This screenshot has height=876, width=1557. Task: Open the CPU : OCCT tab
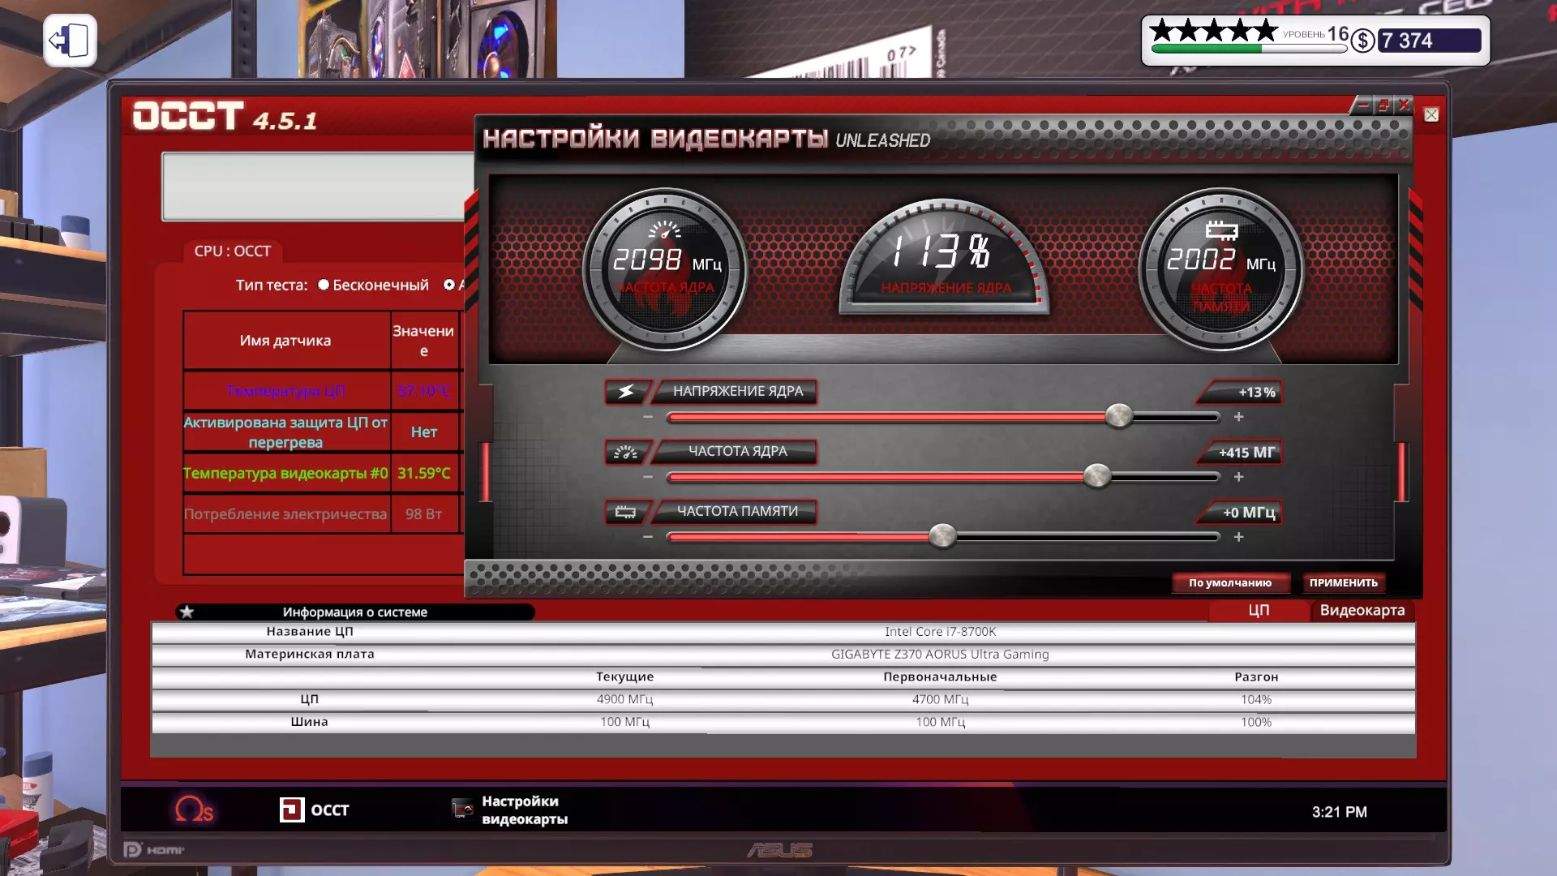click(x=232, y=251)
